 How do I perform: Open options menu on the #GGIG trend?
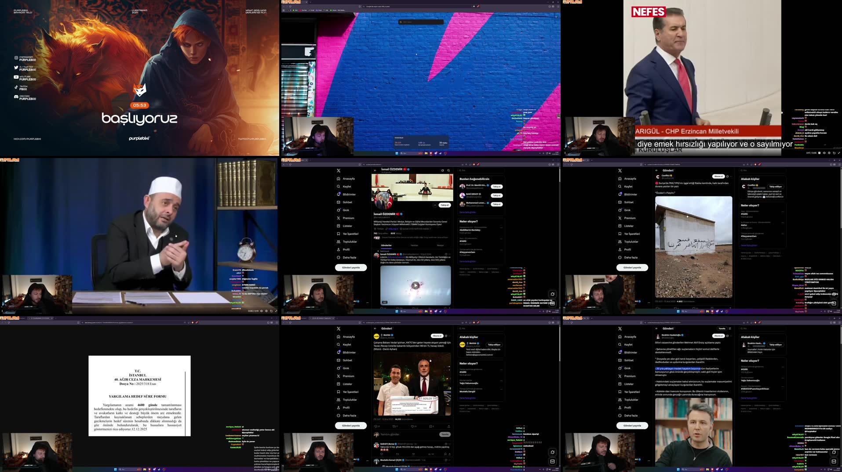point(501,239)
